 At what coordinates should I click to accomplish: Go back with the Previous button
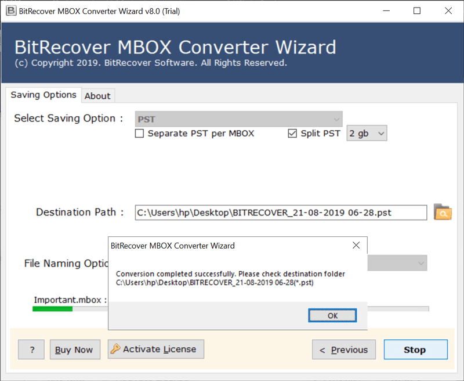coord(344,350)
